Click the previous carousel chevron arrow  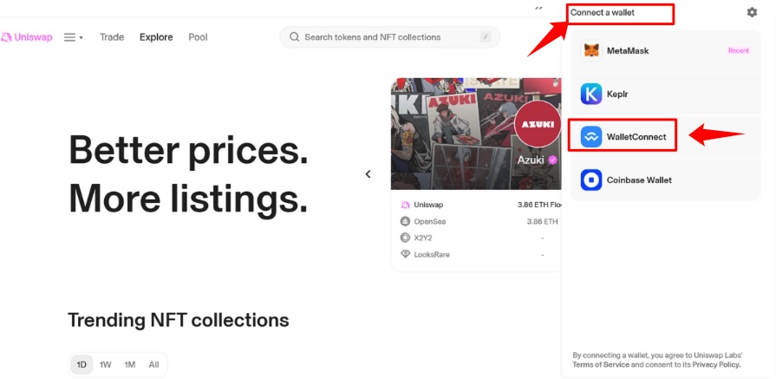pyautogui.click(x=368, y=174)
